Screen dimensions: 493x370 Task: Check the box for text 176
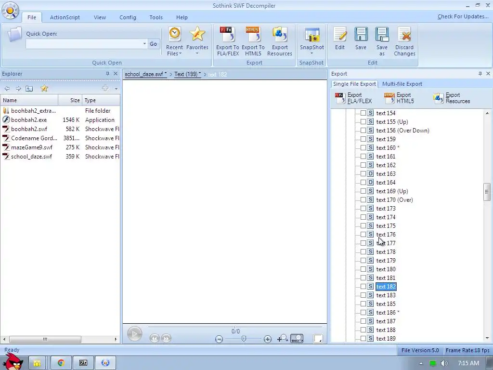363,235
